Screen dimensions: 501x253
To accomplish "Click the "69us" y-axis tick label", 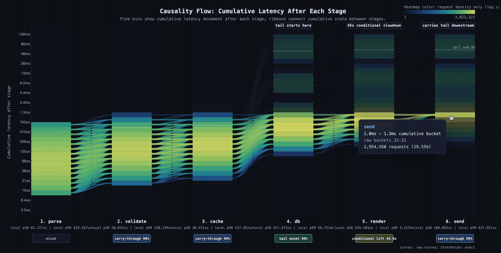I will [x=25, y=161].
